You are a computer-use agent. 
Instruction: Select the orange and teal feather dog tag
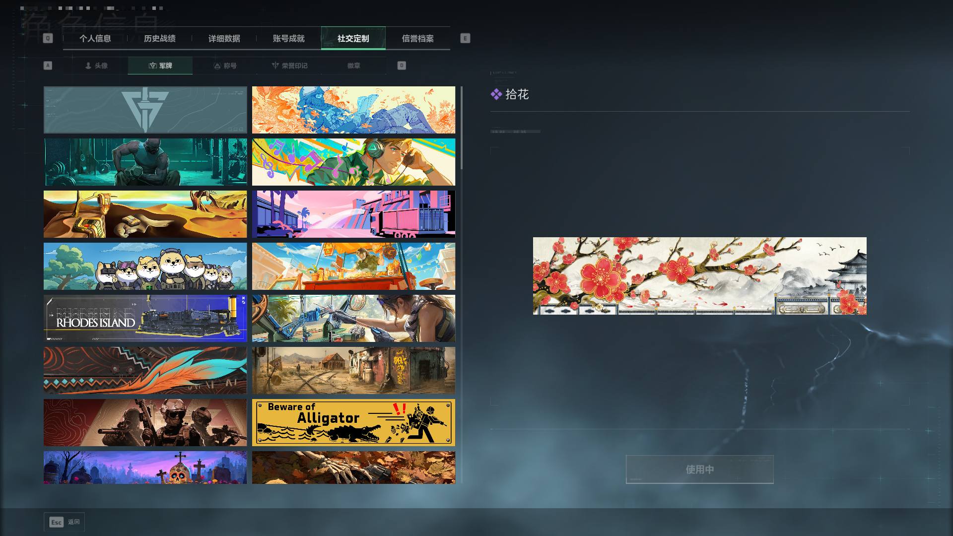(x=145, y=371)
